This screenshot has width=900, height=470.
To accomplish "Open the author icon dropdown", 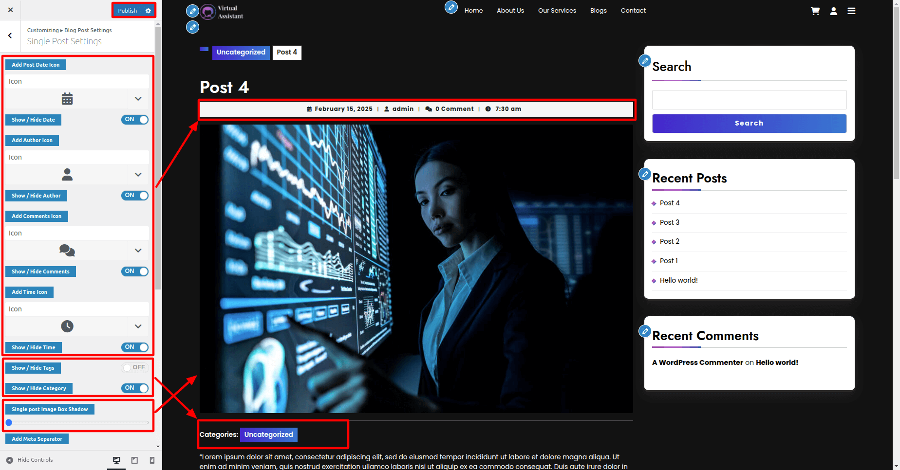I will [138, 175].
